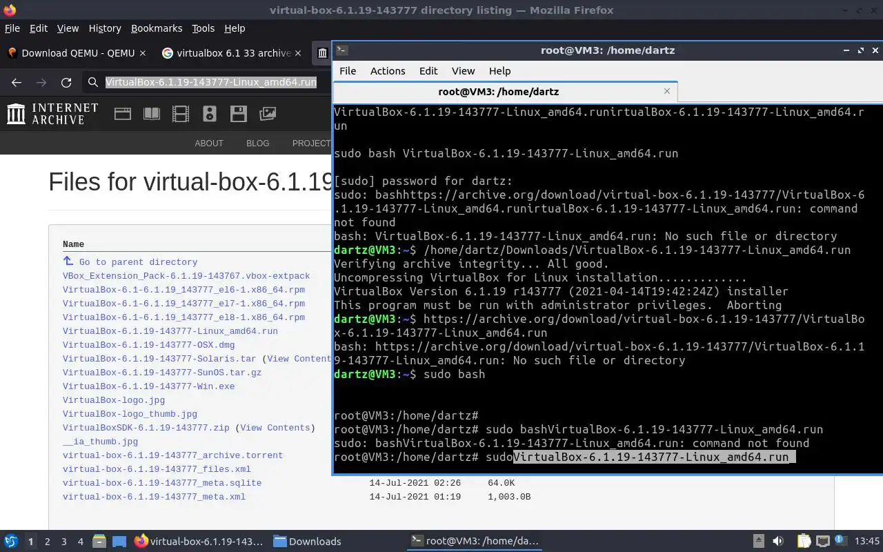883x552 pixels.
Task: Click VirtualBox-6.1.19-143777-Solaris.tar link
Action: (159, 359)
